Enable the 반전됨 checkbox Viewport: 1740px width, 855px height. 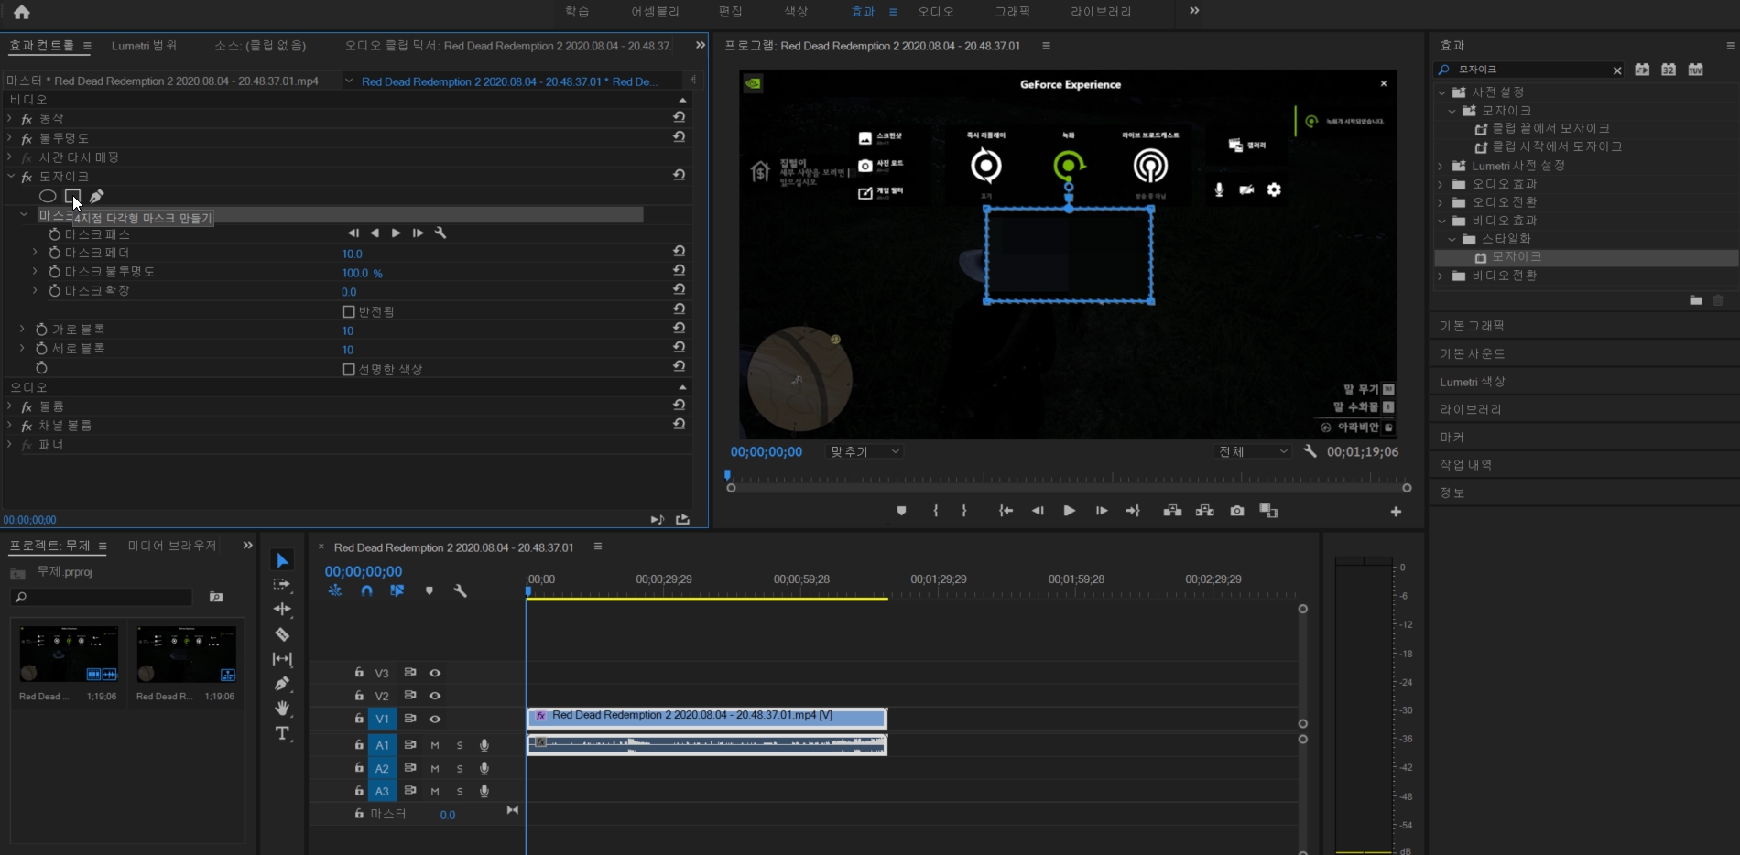point(348,312)
